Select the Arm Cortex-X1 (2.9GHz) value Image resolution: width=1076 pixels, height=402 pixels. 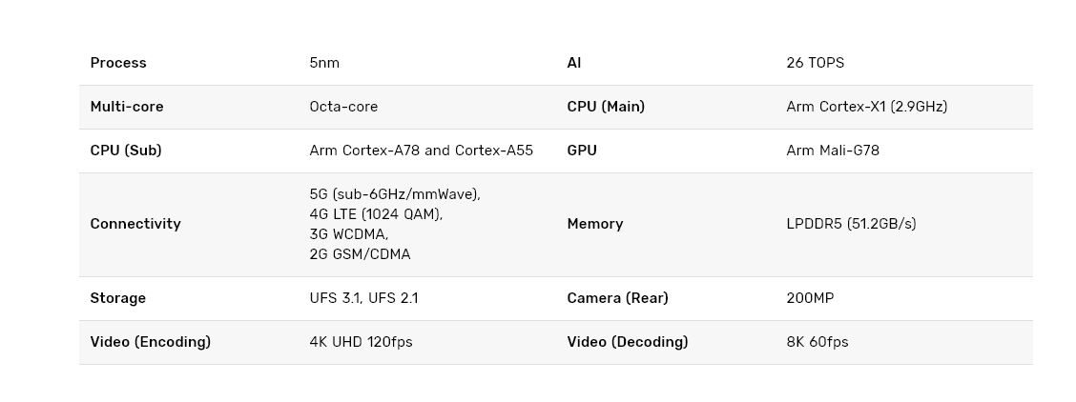[866, 107]
